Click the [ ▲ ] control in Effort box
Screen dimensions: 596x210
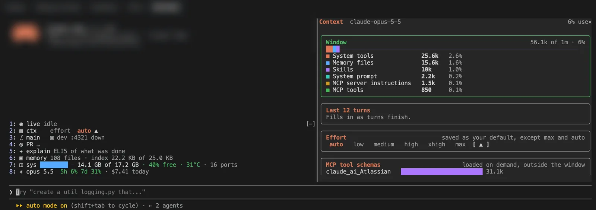click(x=481, y=144)
